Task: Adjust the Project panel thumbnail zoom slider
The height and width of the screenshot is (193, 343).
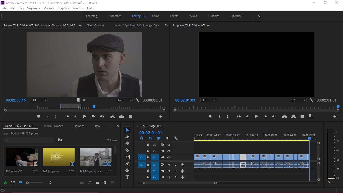Action: tap(27, 183)
